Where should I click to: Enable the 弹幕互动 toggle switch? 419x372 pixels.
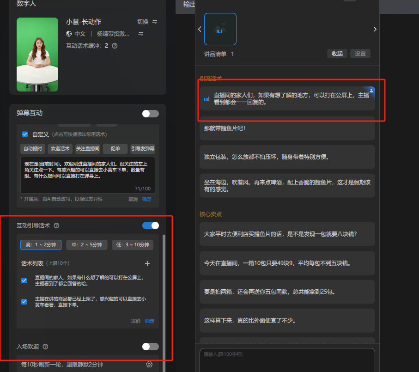(150, 114)
